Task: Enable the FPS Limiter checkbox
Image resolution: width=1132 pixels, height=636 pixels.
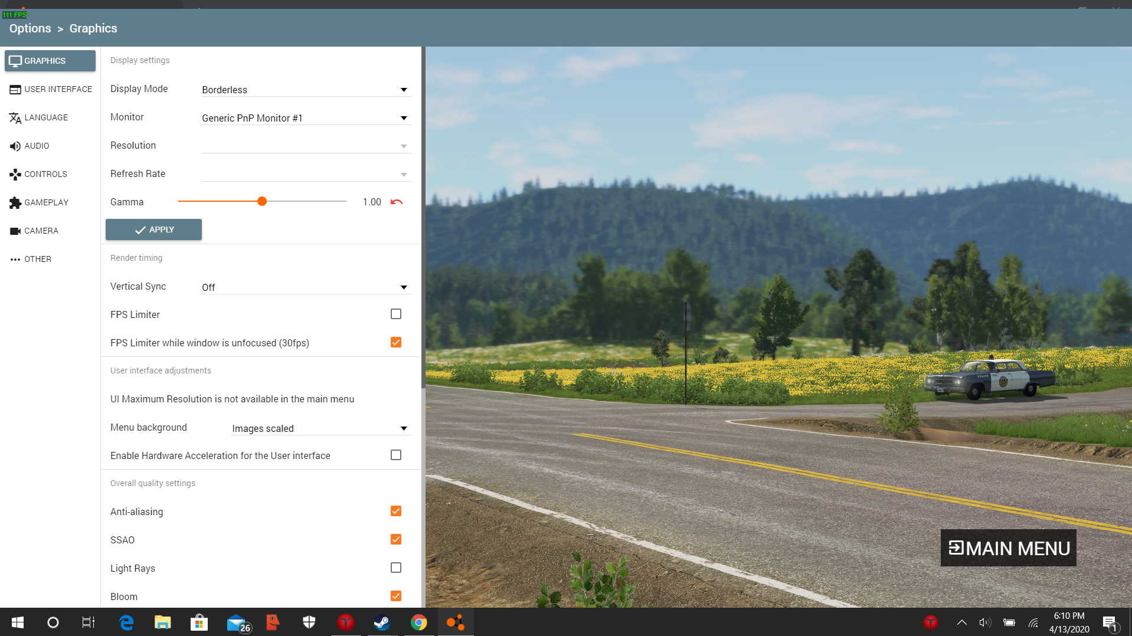Action: (x=396, y=314)
